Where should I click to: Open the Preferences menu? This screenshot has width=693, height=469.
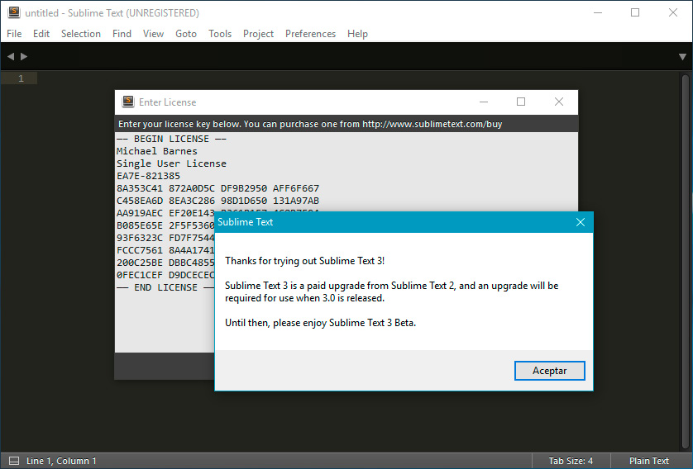(310, 34)
